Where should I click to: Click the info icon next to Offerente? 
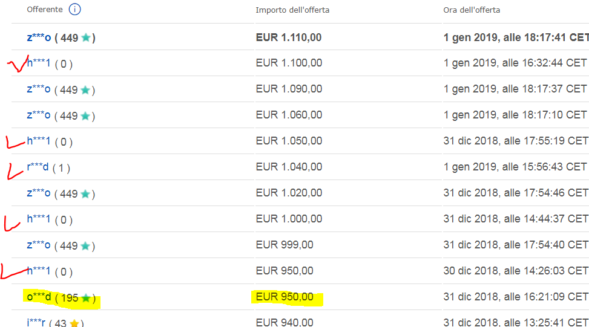74,10
